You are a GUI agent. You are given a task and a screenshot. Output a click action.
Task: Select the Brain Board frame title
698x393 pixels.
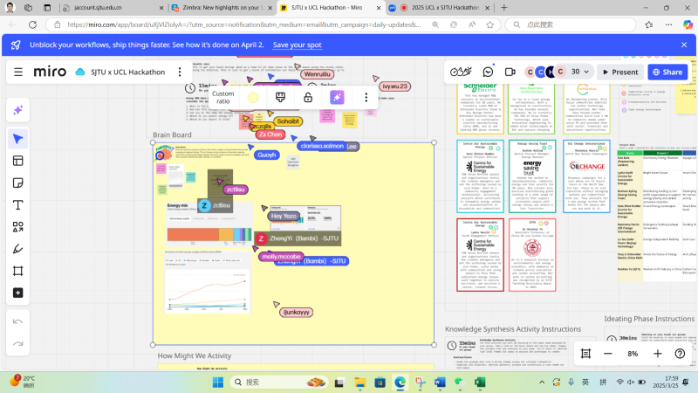(172, 134)
